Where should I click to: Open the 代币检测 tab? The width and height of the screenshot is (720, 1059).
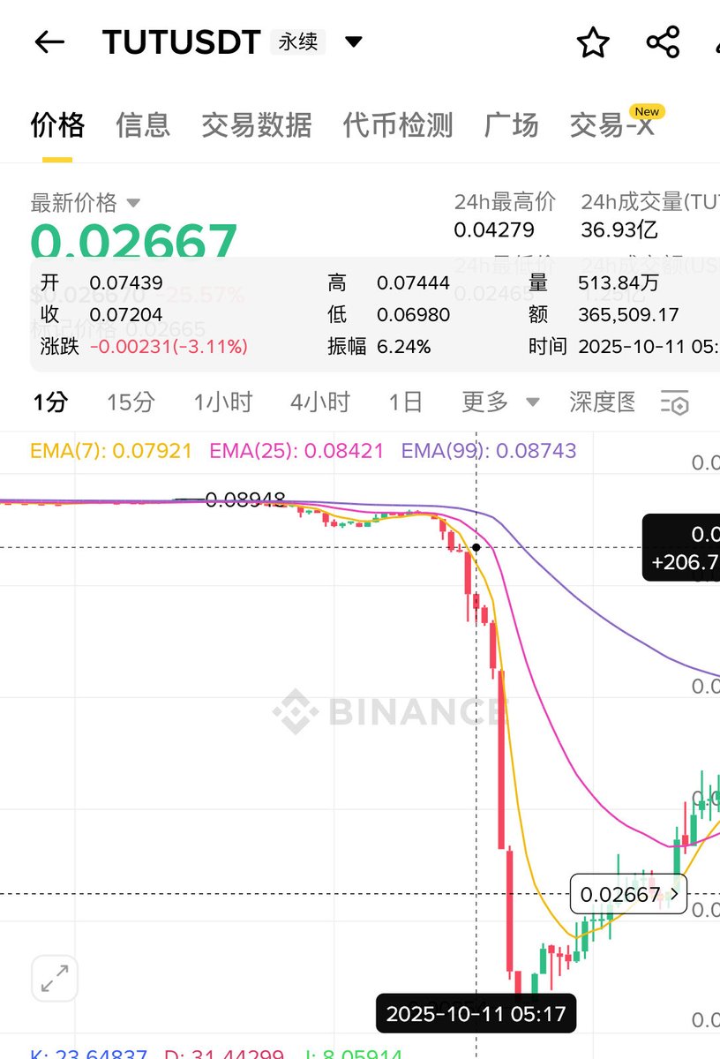tap(398, 125)
